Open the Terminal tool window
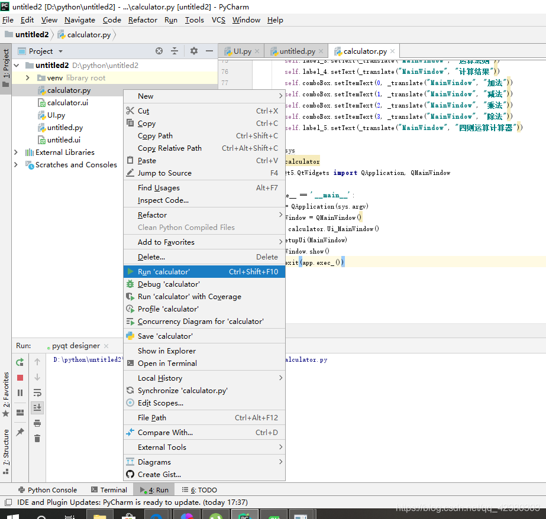The height and width of the screenshot is (519, 546). (x=109, y=490)
